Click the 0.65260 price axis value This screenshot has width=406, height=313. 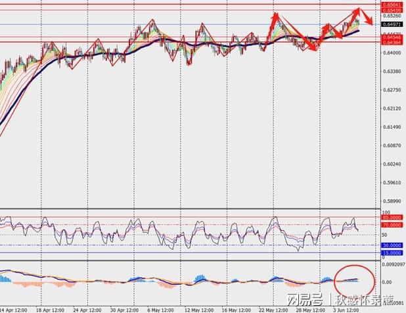[x=392, y=16]
